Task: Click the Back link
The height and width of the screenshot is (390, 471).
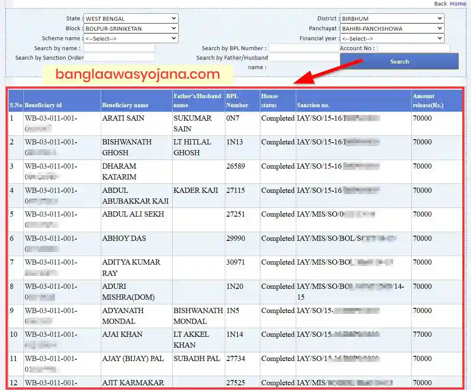Action: point(440,3)
